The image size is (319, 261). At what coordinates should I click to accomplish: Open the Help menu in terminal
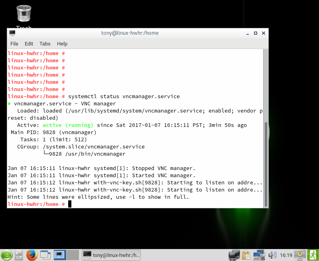click(62, 44)
